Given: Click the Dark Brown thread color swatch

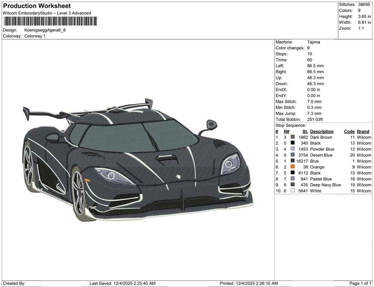Looking at the screenshot, I should (292, 137).
